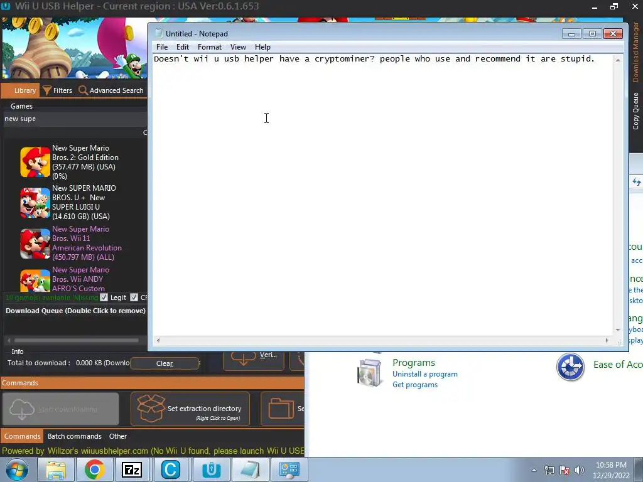Viewport: 643px width, 482px height.
Task: Select 'New Super Mario Bros. 2: Gold Edition' title text
Action: pyautogui.click(x=85, y=162)
